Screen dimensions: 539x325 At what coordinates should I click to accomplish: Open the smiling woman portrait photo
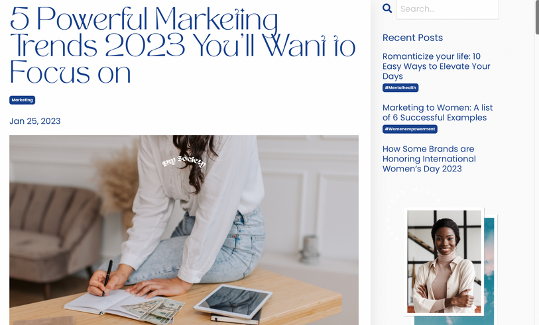click(x=444, y=261)
